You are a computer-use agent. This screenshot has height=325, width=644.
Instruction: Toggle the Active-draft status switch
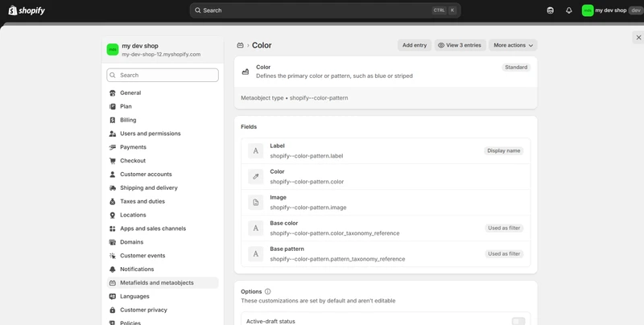click(518, 321)
